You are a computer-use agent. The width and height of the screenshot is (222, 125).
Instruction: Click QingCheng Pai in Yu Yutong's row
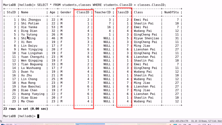[146, 35]
